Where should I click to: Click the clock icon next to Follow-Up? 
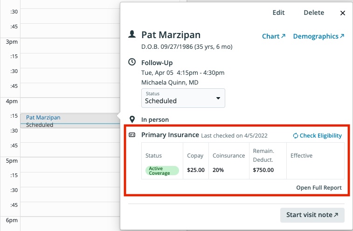132,62
